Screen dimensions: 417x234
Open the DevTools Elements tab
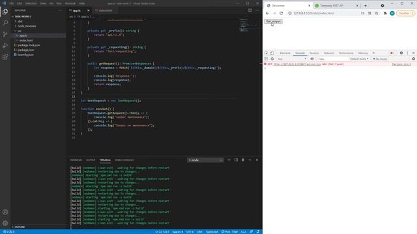click(x=285, y=53)
